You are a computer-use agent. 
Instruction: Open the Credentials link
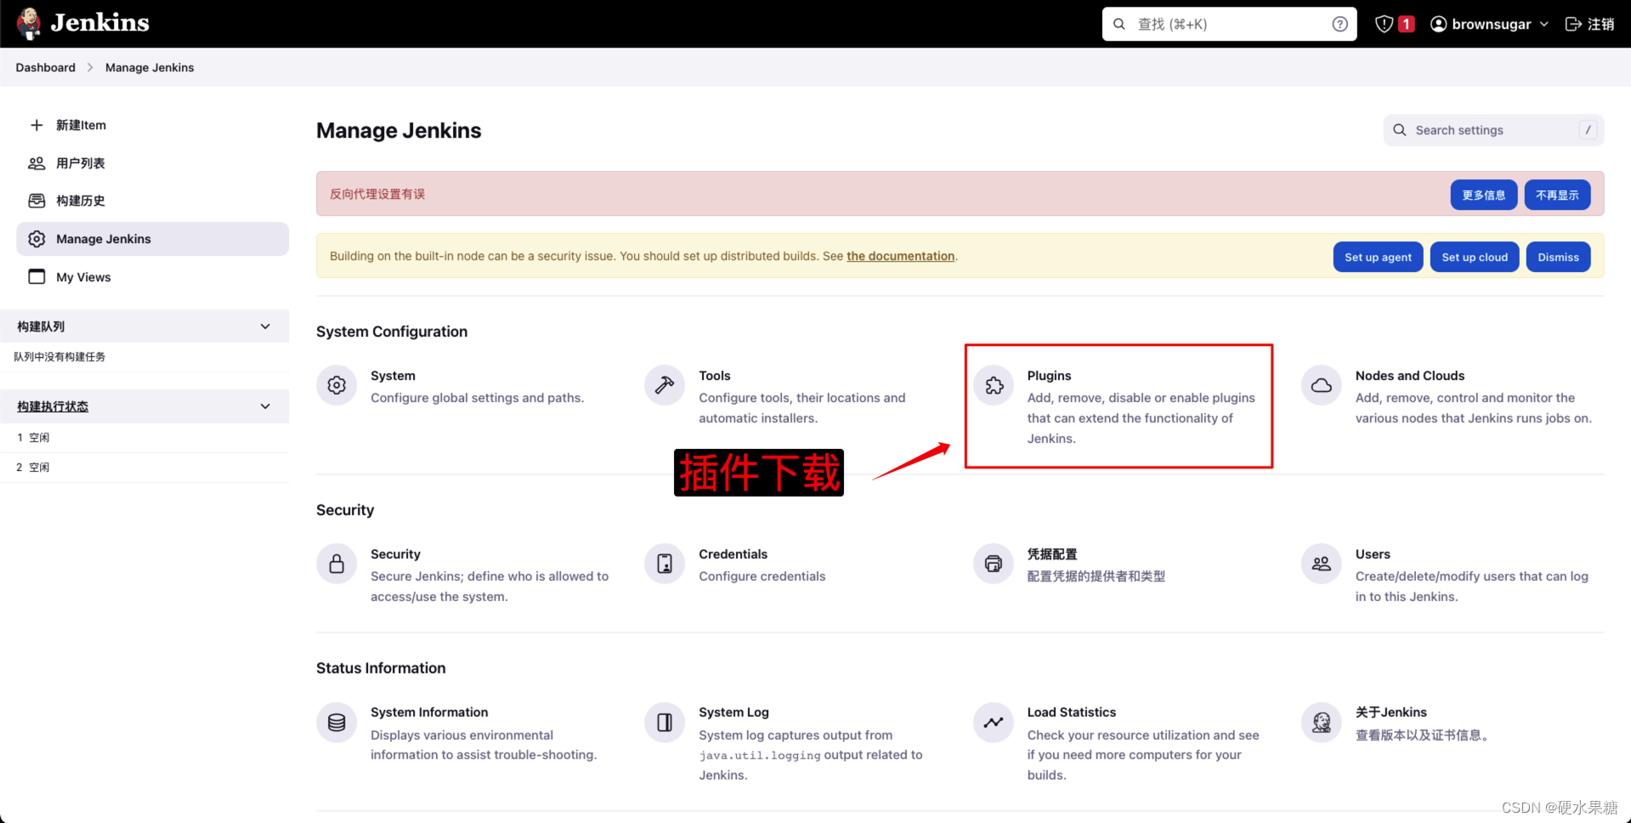tap(733, 554)
